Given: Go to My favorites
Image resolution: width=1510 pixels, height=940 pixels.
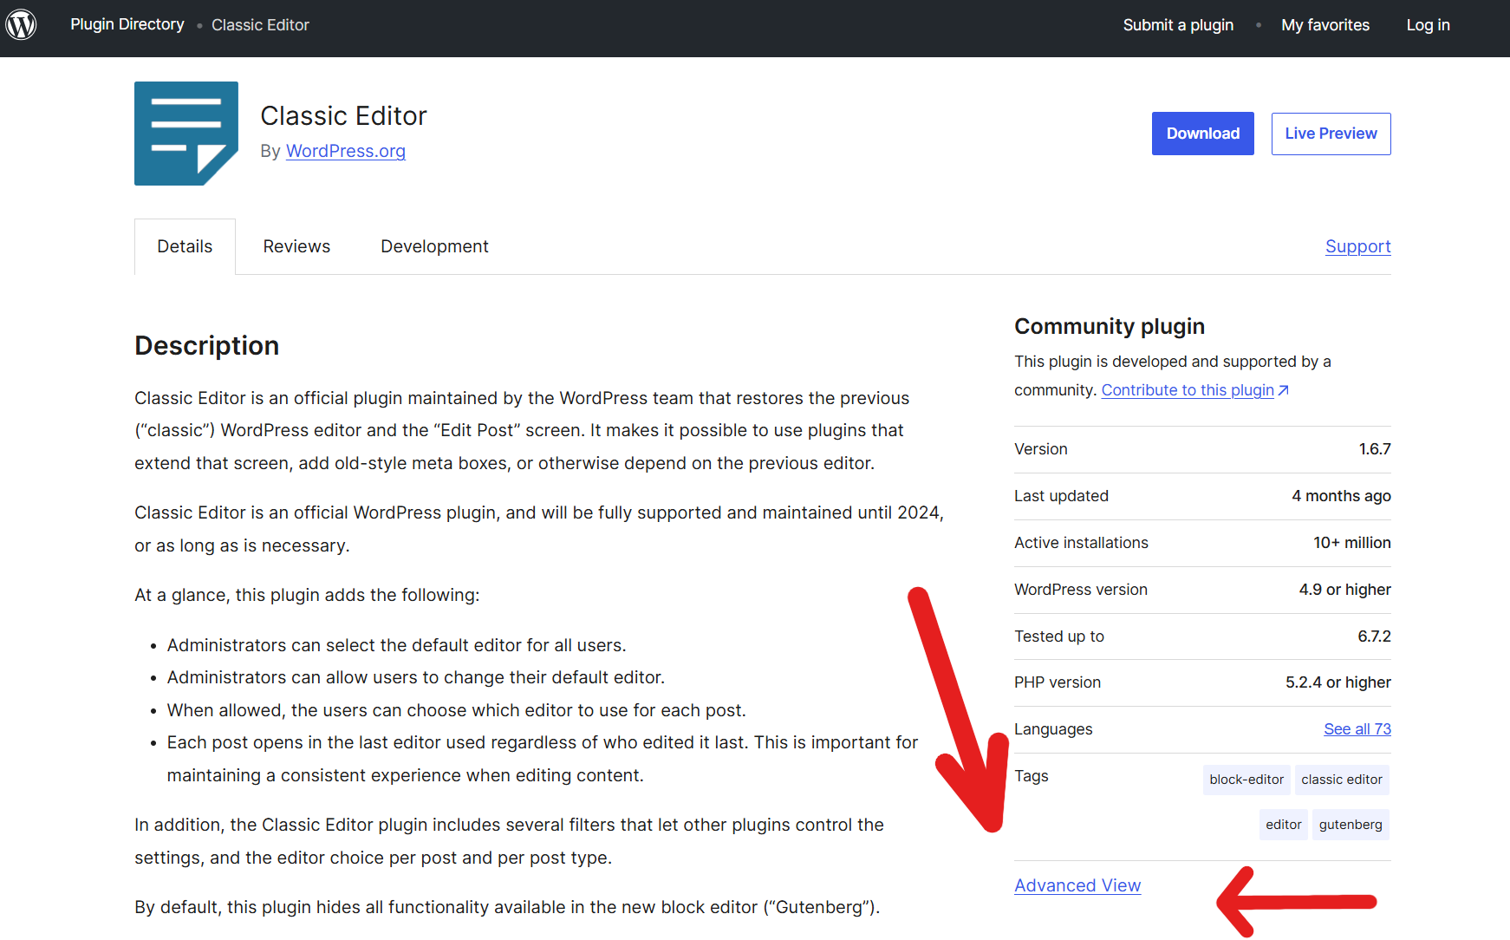Looking at the screenshot, I should pos(1325,25).
